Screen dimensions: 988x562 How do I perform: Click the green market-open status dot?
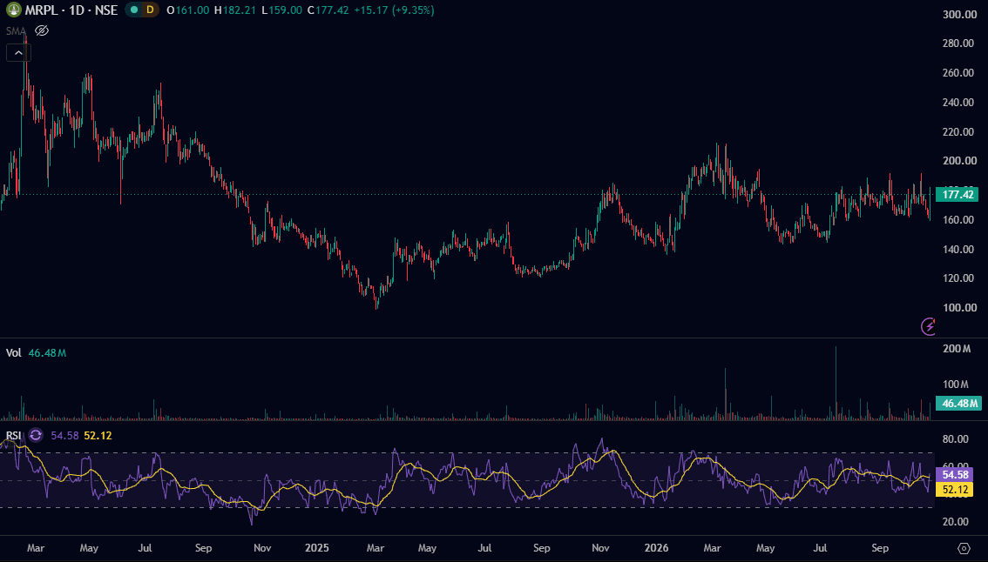(x=134, y=10)
